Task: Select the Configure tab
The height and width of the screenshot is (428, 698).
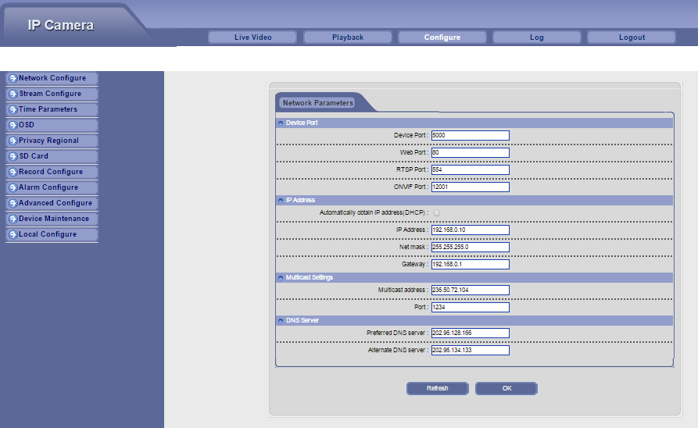Action: 442,37
